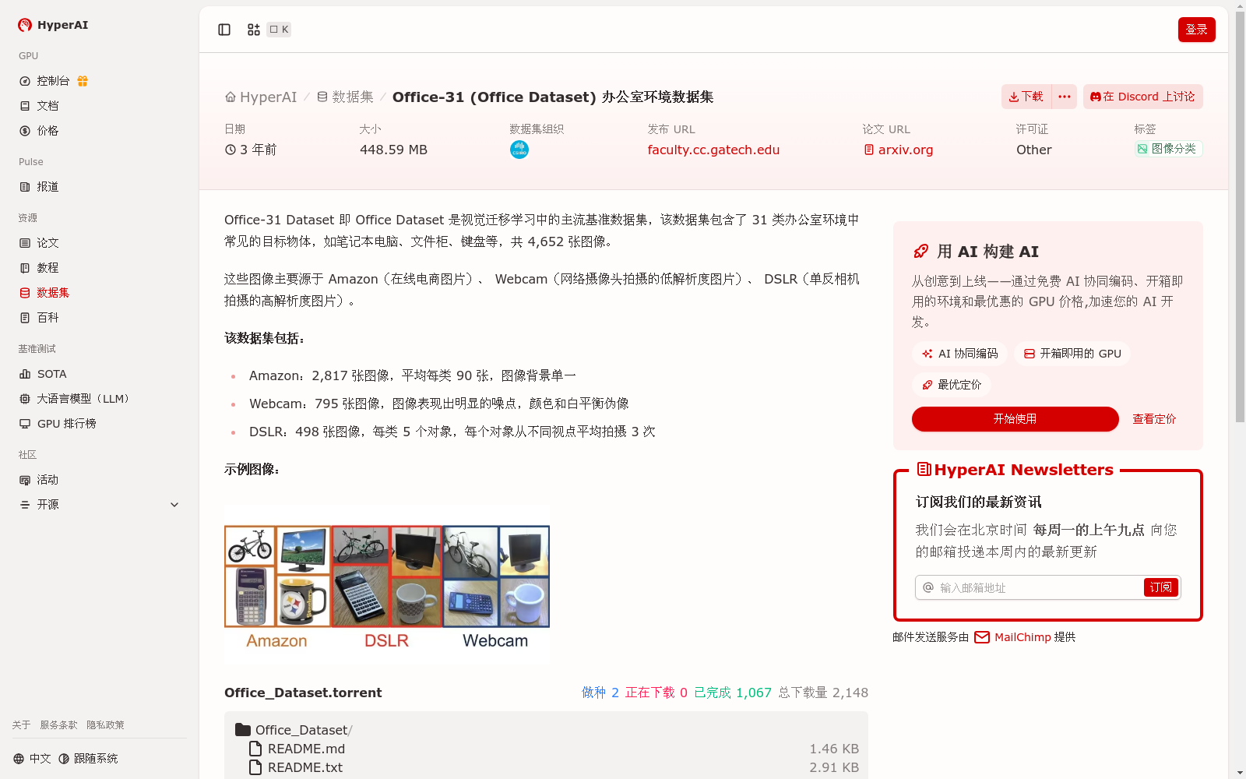Select README.txt file row
The image size is (1246, 779).
point(552,767)
